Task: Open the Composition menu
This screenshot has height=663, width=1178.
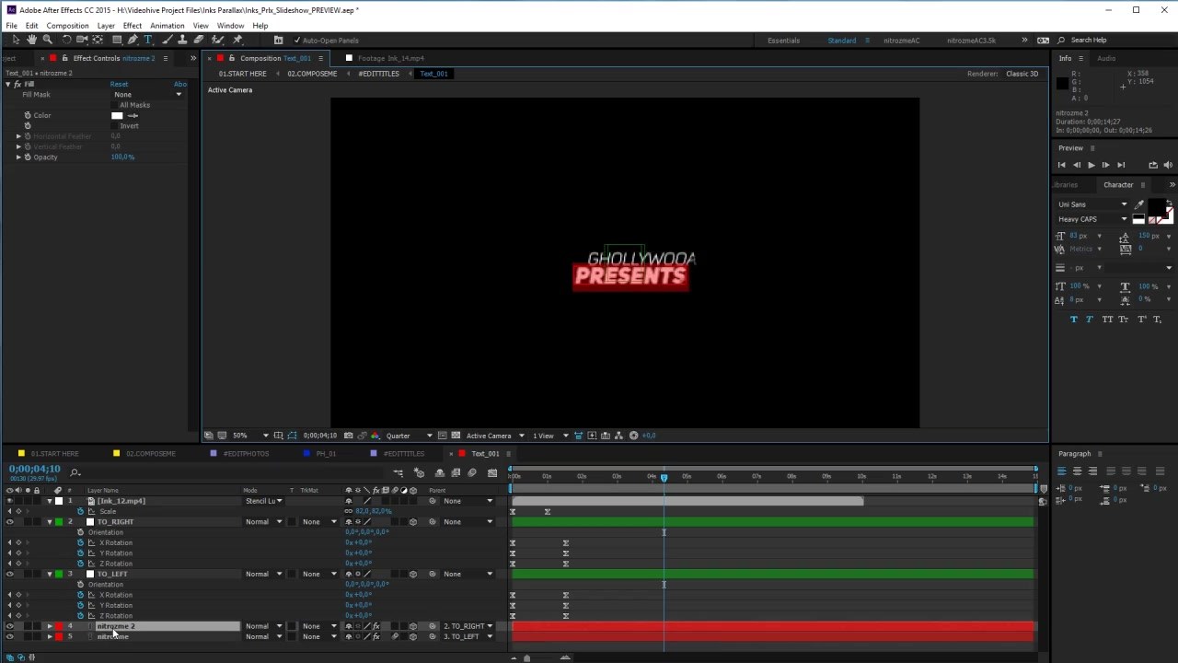Action: [67, 26]
